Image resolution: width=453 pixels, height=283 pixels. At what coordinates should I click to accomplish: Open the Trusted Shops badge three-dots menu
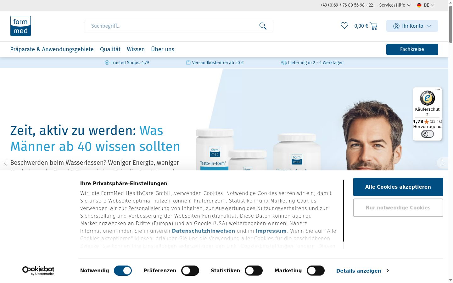(x=438, y=89)
